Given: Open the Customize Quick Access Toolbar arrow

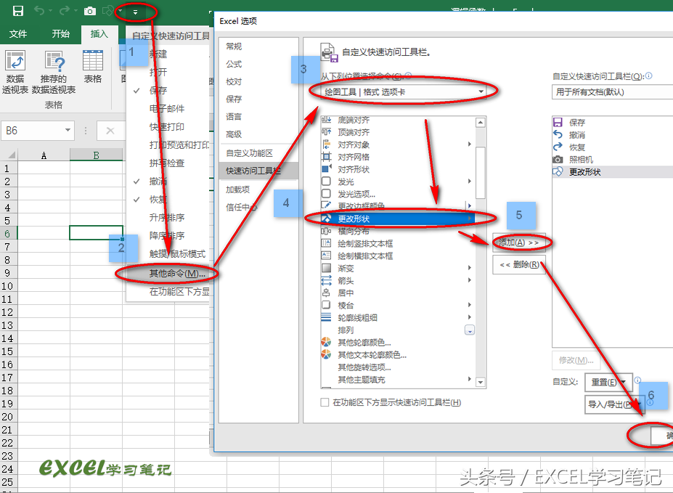Looking at the screenshot, I should pyautogui.click(x=135, y=12).
